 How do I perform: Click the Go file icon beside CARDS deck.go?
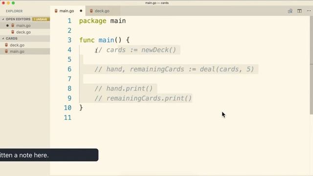[x=6, y=45]
